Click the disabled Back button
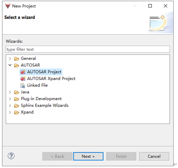The height and width of the screenshot is (168, 178). pyautogui.click(x=57, y=156)
